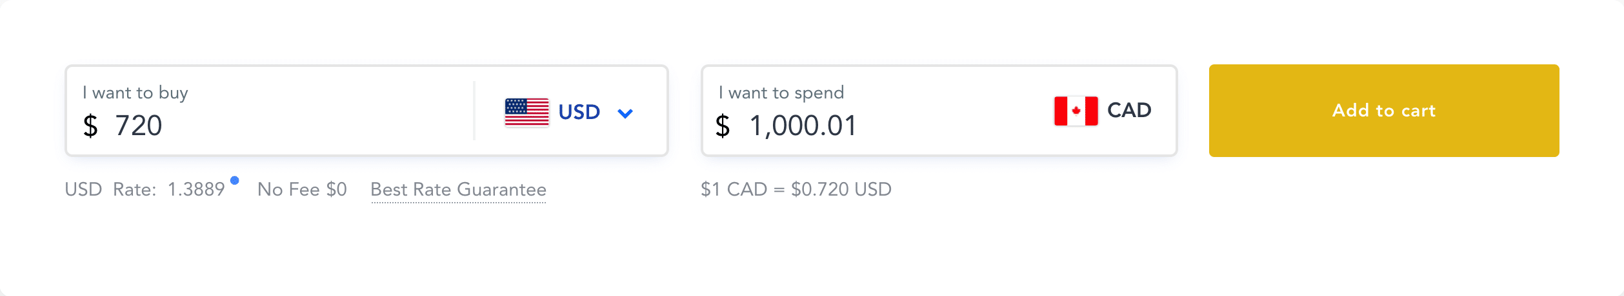The width and height of the screenshot is (1624, 296).
Task: Click the "$1 CAD" text below spend field
Action: [x=734, y=189]
